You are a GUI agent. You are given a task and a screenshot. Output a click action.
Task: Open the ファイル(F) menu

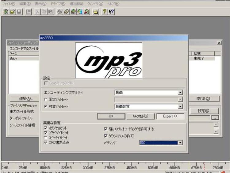[9, 4]
